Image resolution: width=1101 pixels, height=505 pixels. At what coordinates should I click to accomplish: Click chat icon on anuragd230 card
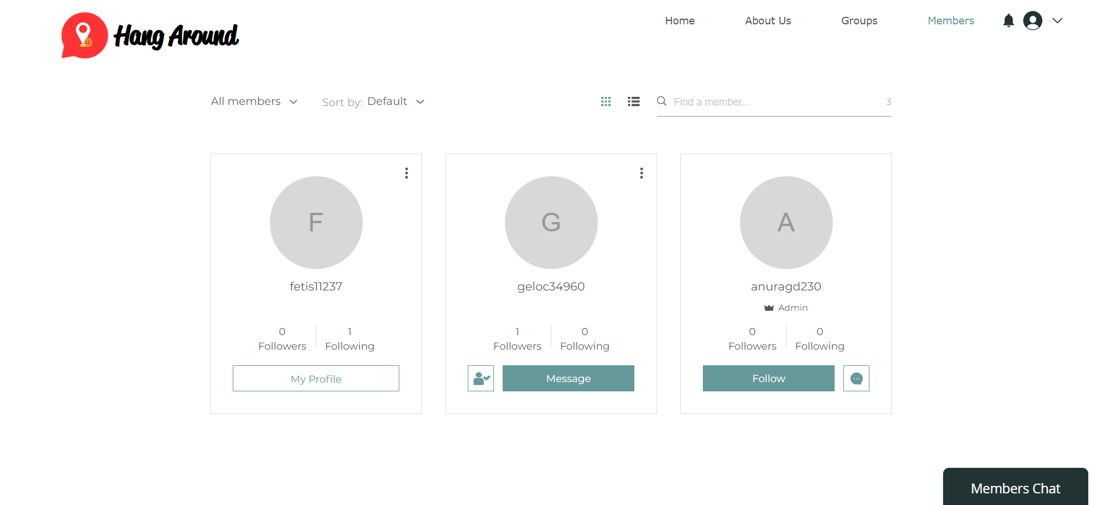(x=856, y=379)
